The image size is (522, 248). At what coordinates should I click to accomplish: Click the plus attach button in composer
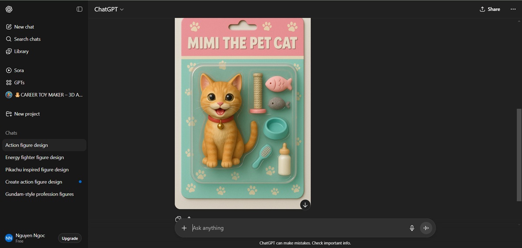coord(184,228)
